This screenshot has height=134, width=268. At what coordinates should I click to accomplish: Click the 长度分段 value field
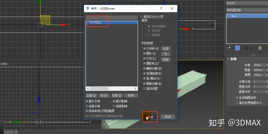[259, 82]
